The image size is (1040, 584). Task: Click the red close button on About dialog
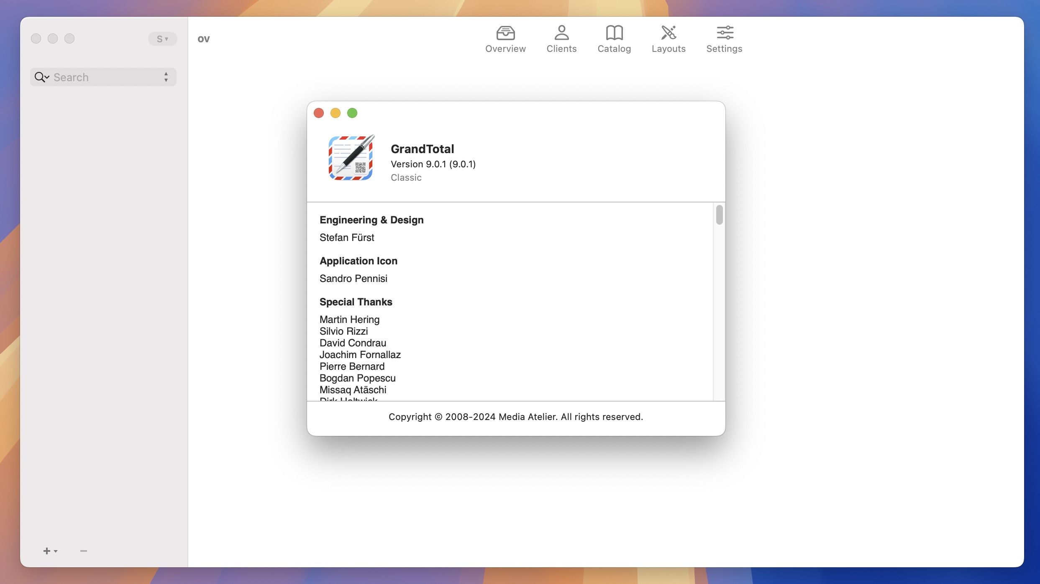coord(319,113)
